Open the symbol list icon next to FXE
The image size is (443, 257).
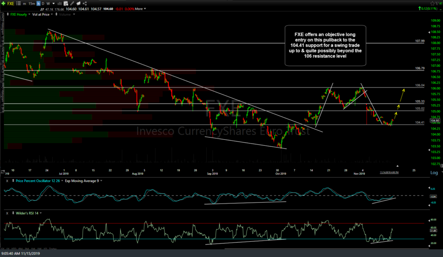pyautogui.click(x=18, y=2)
